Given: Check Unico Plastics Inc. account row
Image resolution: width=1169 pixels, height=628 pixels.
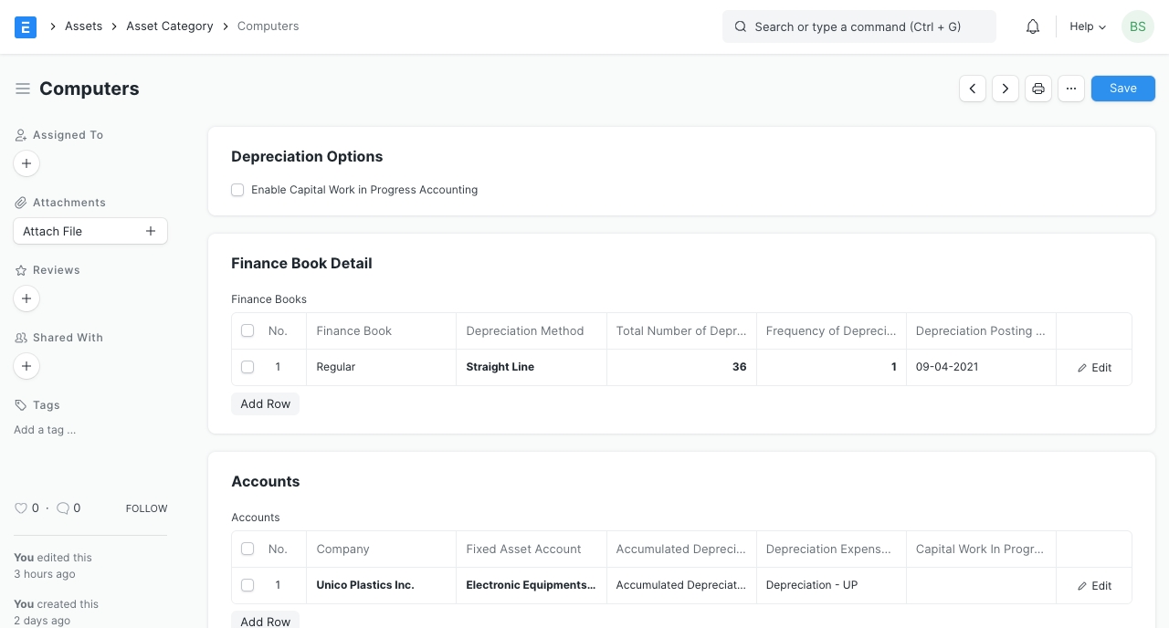Looking at the screenshot, I should pyautogui.click(x=247, y=585).
